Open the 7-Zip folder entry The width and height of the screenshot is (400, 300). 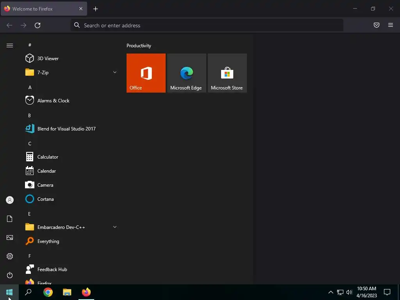[x=71, y=72]
